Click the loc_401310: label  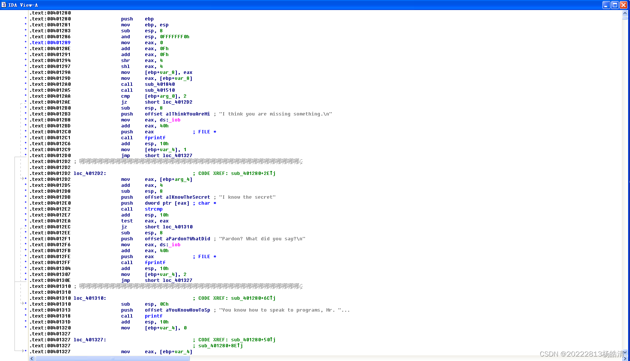[90, 298]
